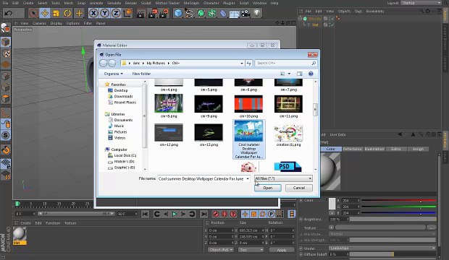Open the Array modeling objects icon

click(x=212, y=13)
